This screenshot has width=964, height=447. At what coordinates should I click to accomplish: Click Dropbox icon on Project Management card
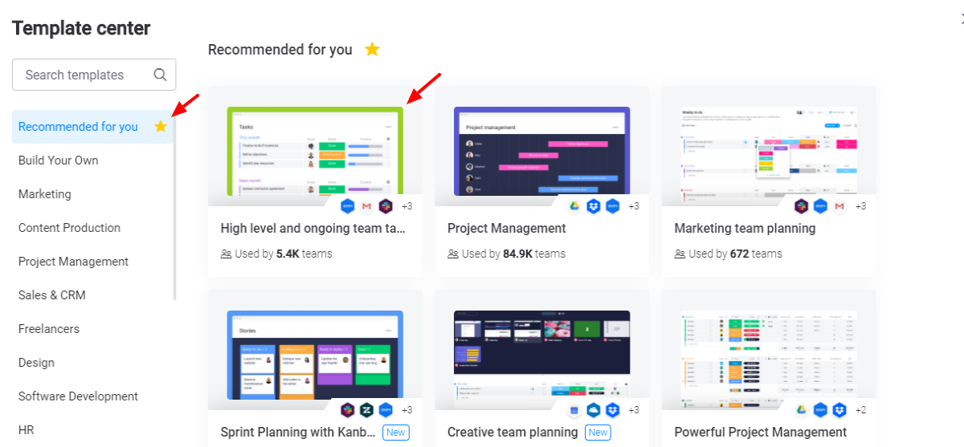(594, 206)
